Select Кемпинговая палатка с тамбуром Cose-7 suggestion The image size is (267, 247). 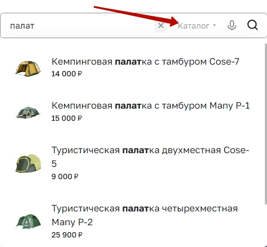click(145, 61)
